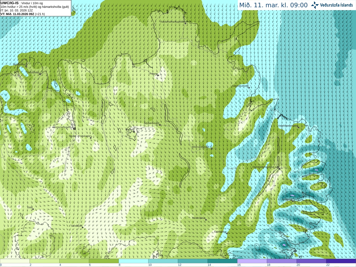The height and width of the screenshot is (267, 356).
Task: Click the legend swatch above 22 m/s
Action: (341, 261)
